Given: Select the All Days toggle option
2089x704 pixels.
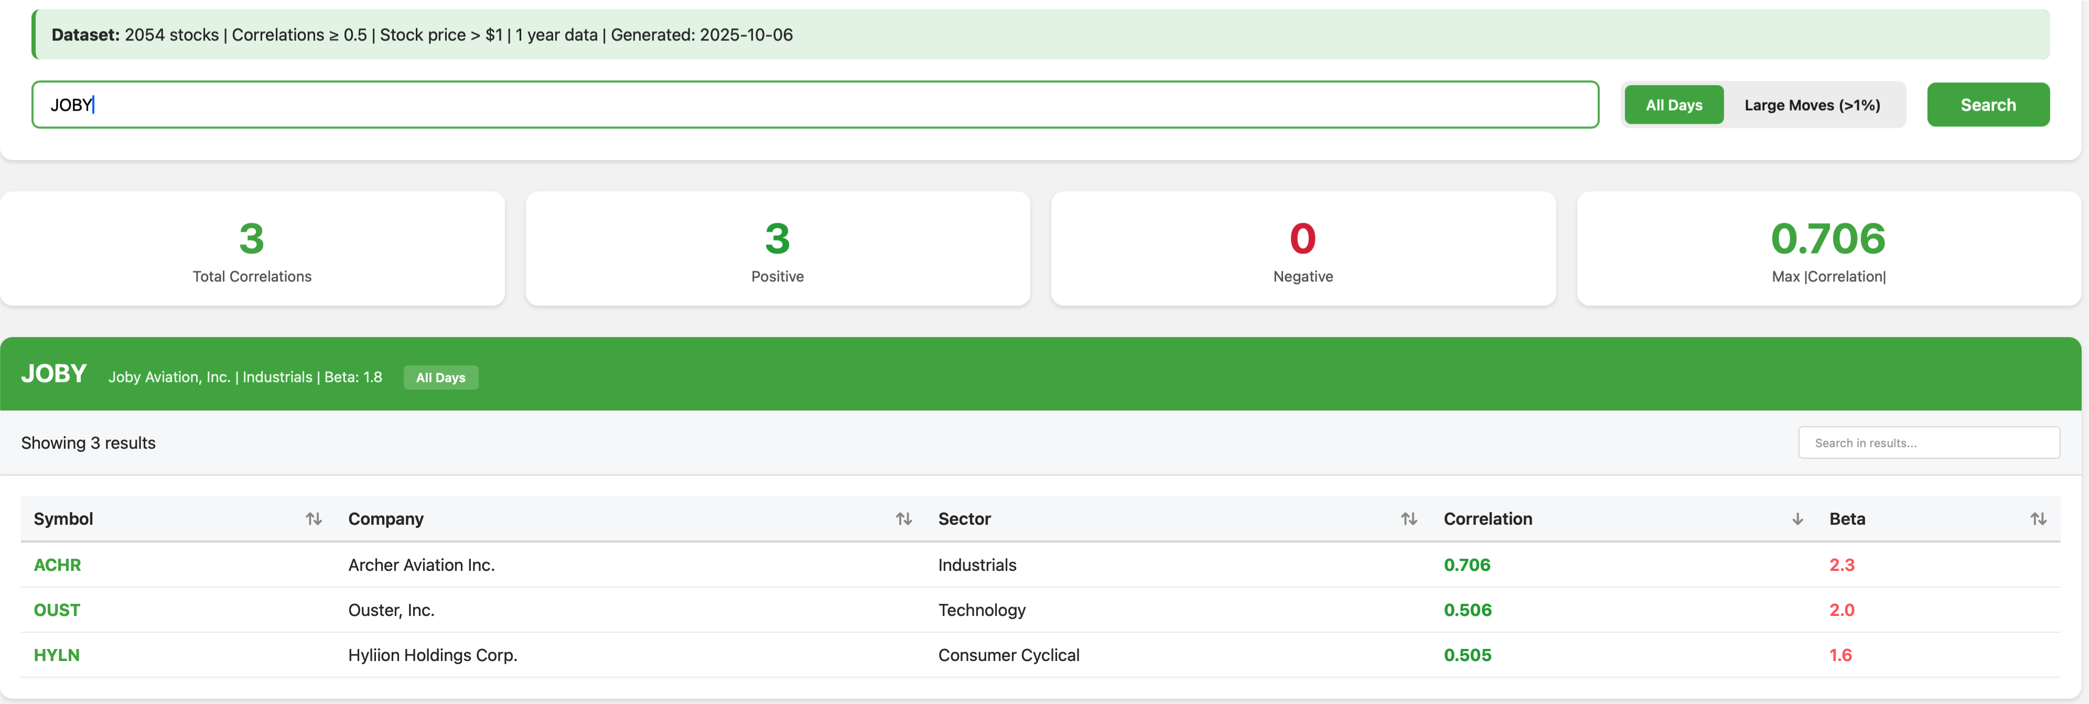Looking at the screenshot, I should click(x=1673, y=105).
